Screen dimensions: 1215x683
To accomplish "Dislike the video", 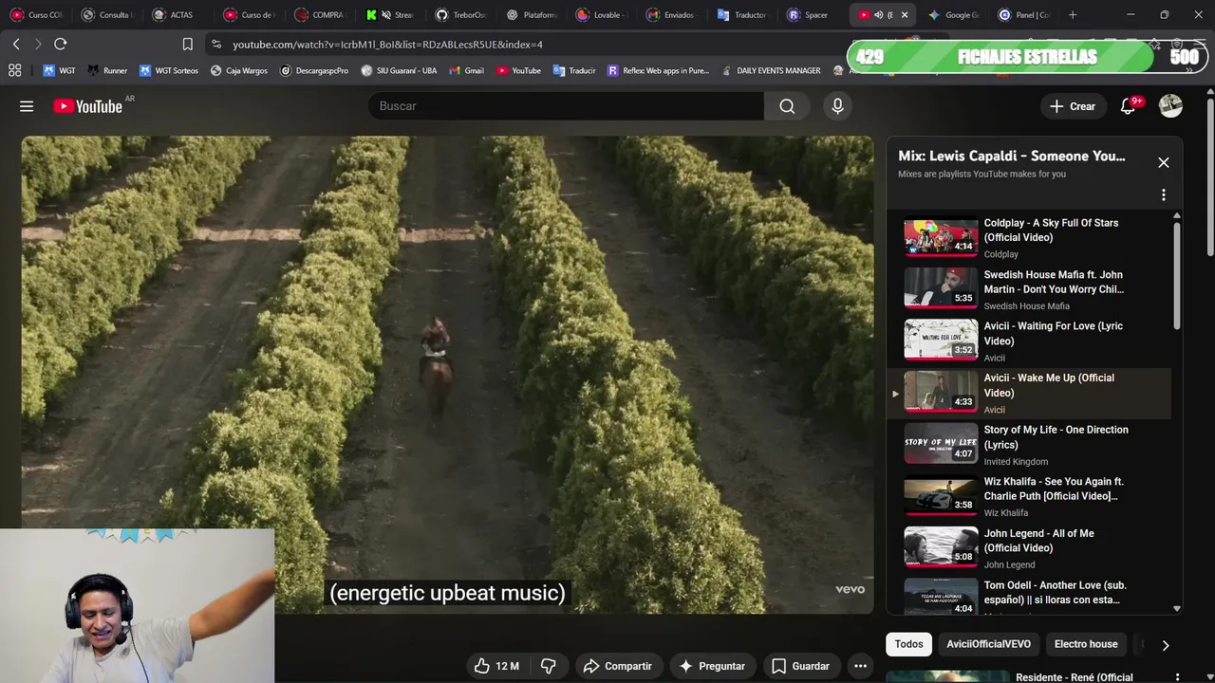I will 548,666.
